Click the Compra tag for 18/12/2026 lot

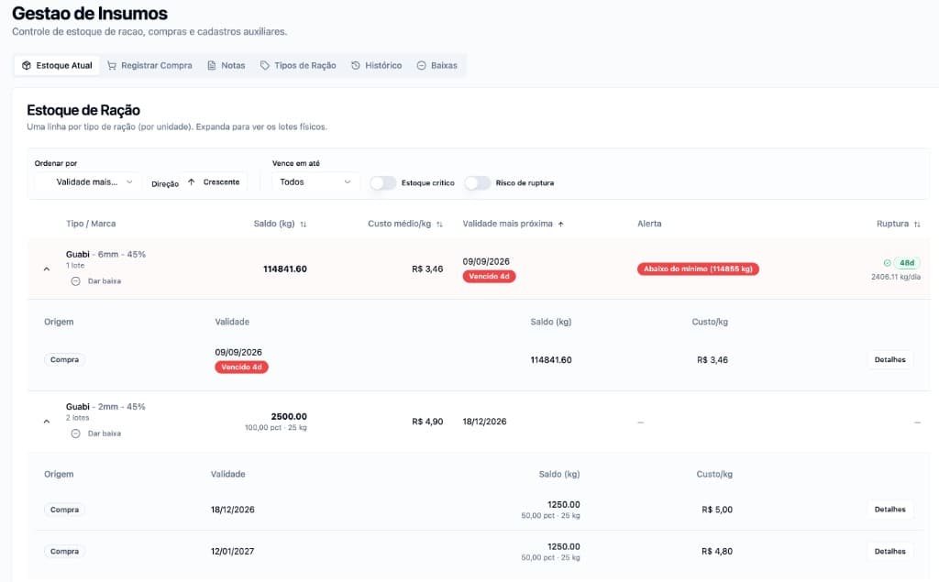coord(65,510)
